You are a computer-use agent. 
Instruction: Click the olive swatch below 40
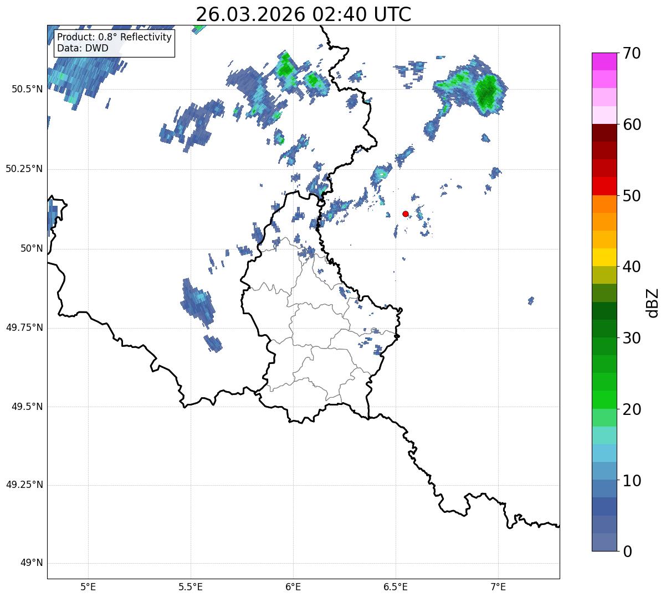tap(604, 275)
